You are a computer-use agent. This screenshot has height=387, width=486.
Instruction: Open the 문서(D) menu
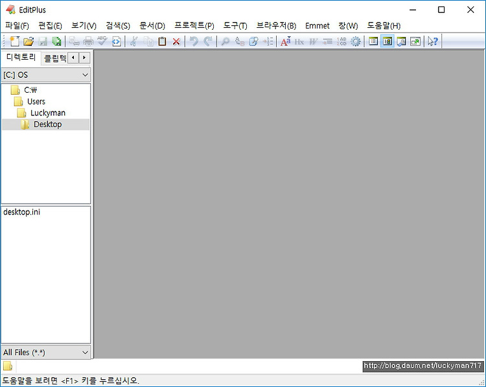(x=152, y=26)
